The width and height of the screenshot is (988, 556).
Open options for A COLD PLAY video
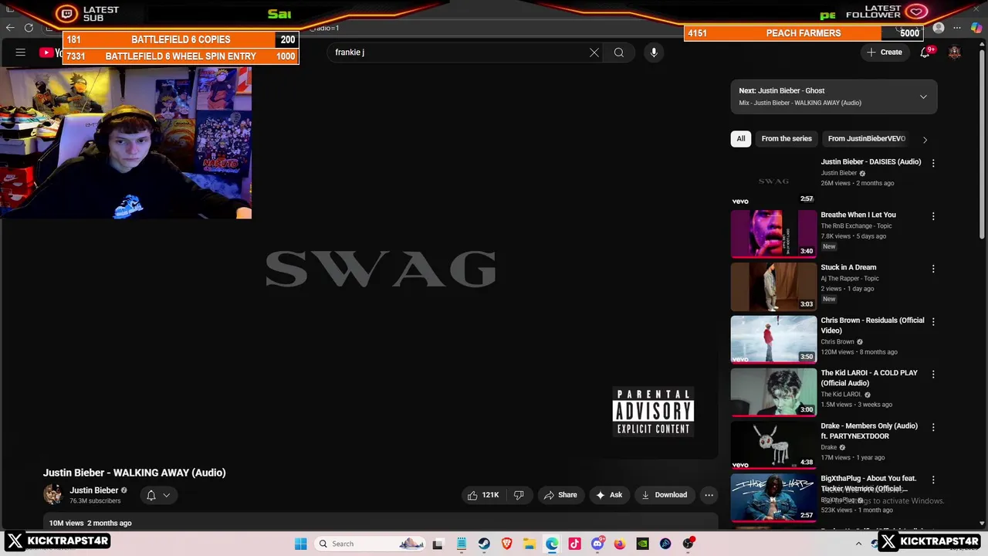tap(933, 374)
